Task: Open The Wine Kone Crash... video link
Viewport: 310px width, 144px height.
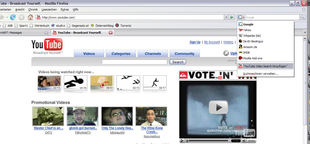Action: pyautogui.click(x=152, y=130)
